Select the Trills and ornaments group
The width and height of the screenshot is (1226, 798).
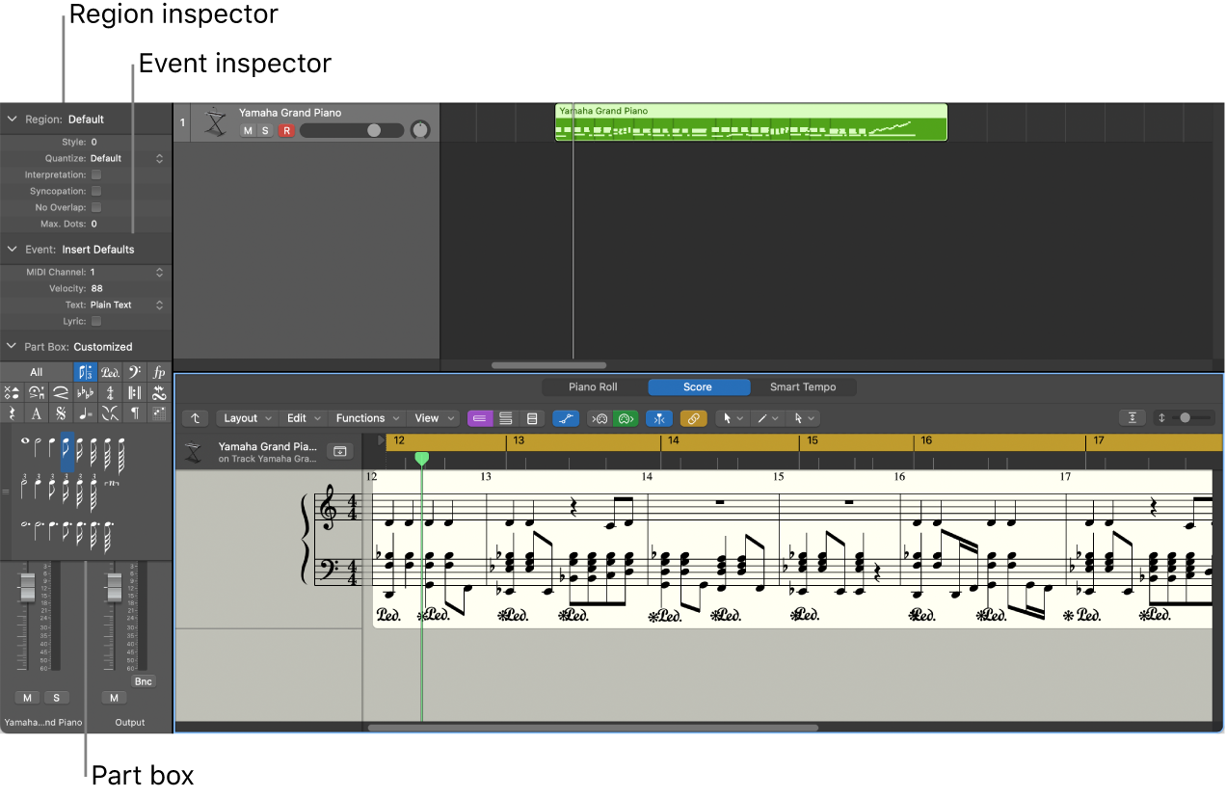pyautogui.click(x=159, y=392)
